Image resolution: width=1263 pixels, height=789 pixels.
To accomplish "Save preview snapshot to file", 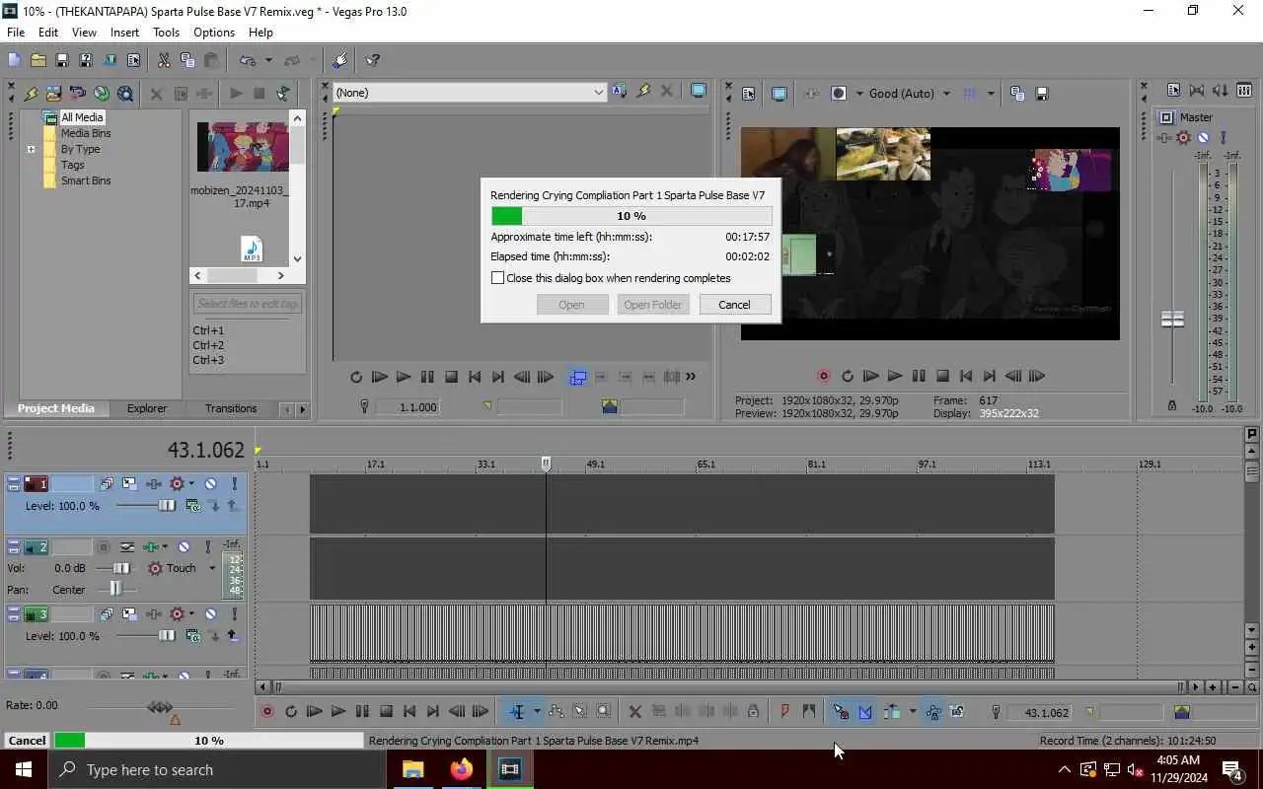I will 1041,94.
